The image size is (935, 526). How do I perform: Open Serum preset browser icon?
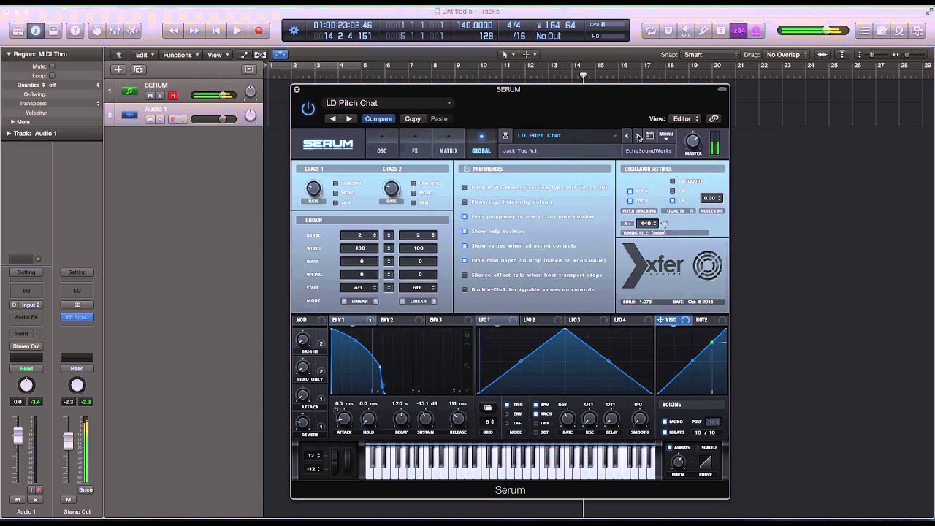649,136
